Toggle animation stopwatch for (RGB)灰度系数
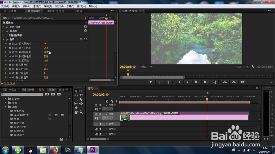Viewport: 275px width, 154px height. tap(10, 61)
